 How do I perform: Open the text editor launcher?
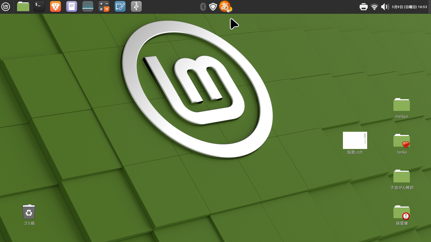pyautogui.click(x=72, y=6)
